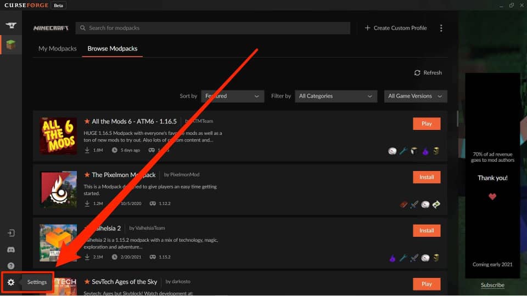Click author name 'by PixelmonMod'
This screenshot has width=527, height=296.
coord(182,174)
